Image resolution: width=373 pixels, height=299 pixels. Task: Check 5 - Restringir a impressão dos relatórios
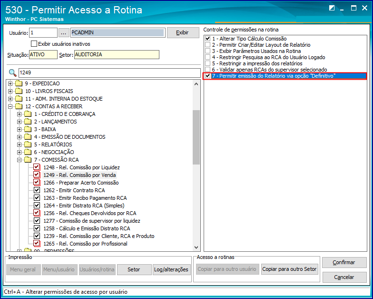pos(208,63)
